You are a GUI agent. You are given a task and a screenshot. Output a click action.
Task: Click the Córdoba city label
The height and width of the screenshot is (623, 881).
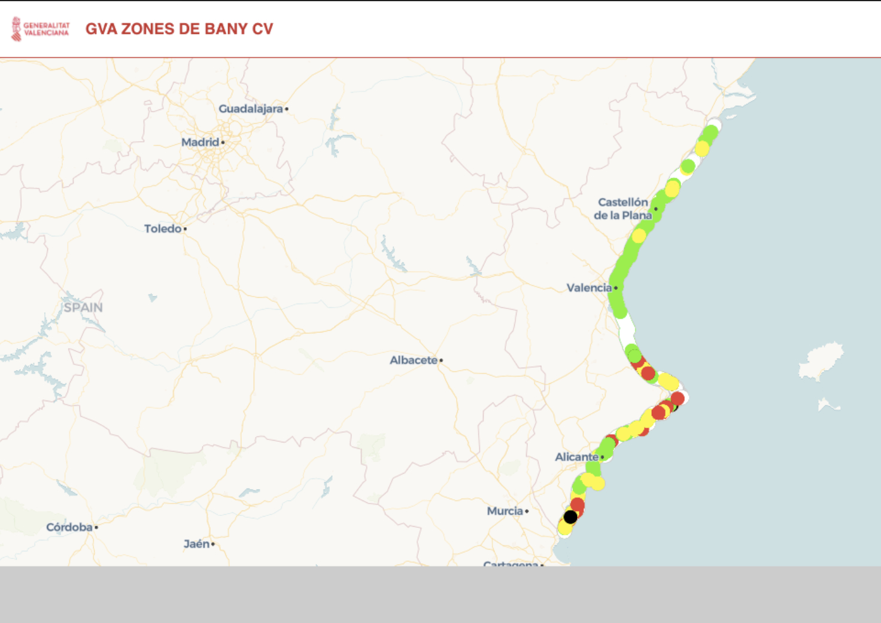69,527
